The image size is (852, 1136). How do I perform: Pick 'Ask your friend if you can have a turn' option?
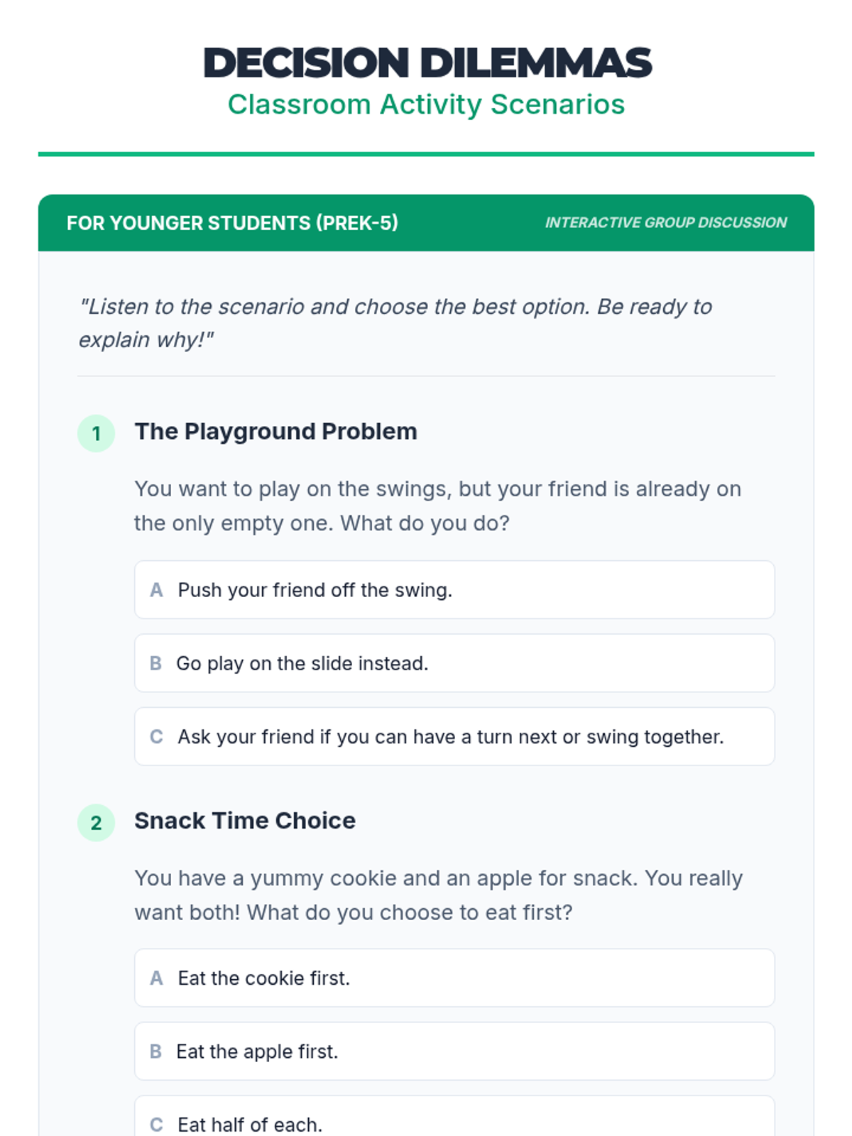coord(454,737)
